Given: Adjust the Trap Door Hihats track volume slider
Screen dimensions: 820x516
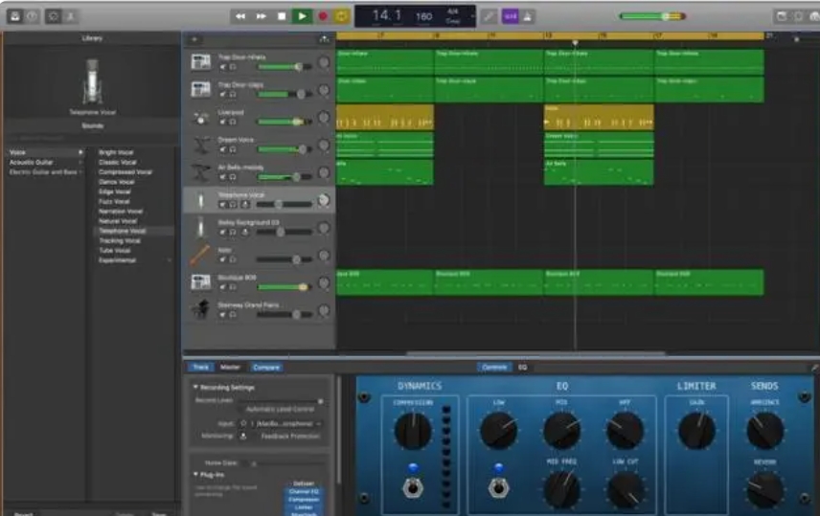Looking at the screenshot, I should [x=285, y=67].
